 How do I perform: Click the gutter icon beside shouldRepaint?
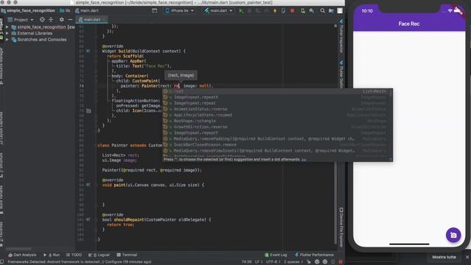[x=88, y=219]
